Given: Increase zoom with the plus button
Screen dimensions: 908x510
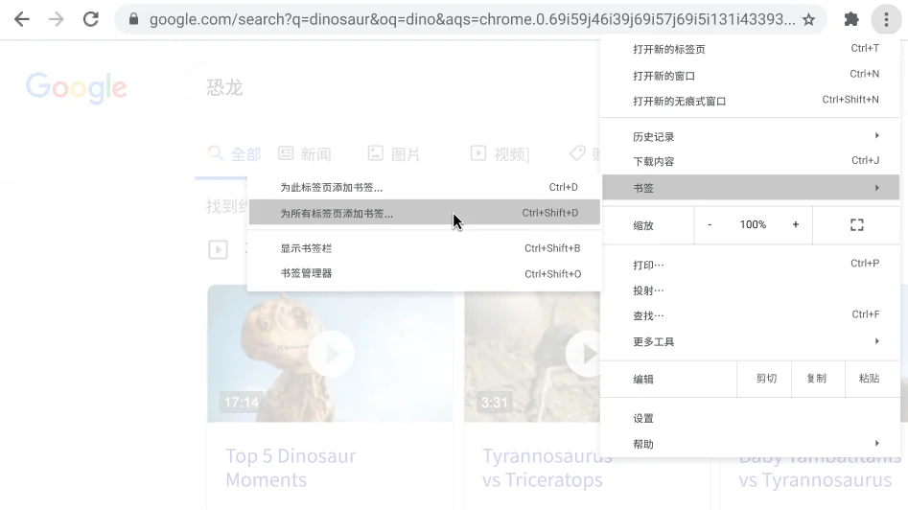Looking at the screenshot, I should (796, 224).
